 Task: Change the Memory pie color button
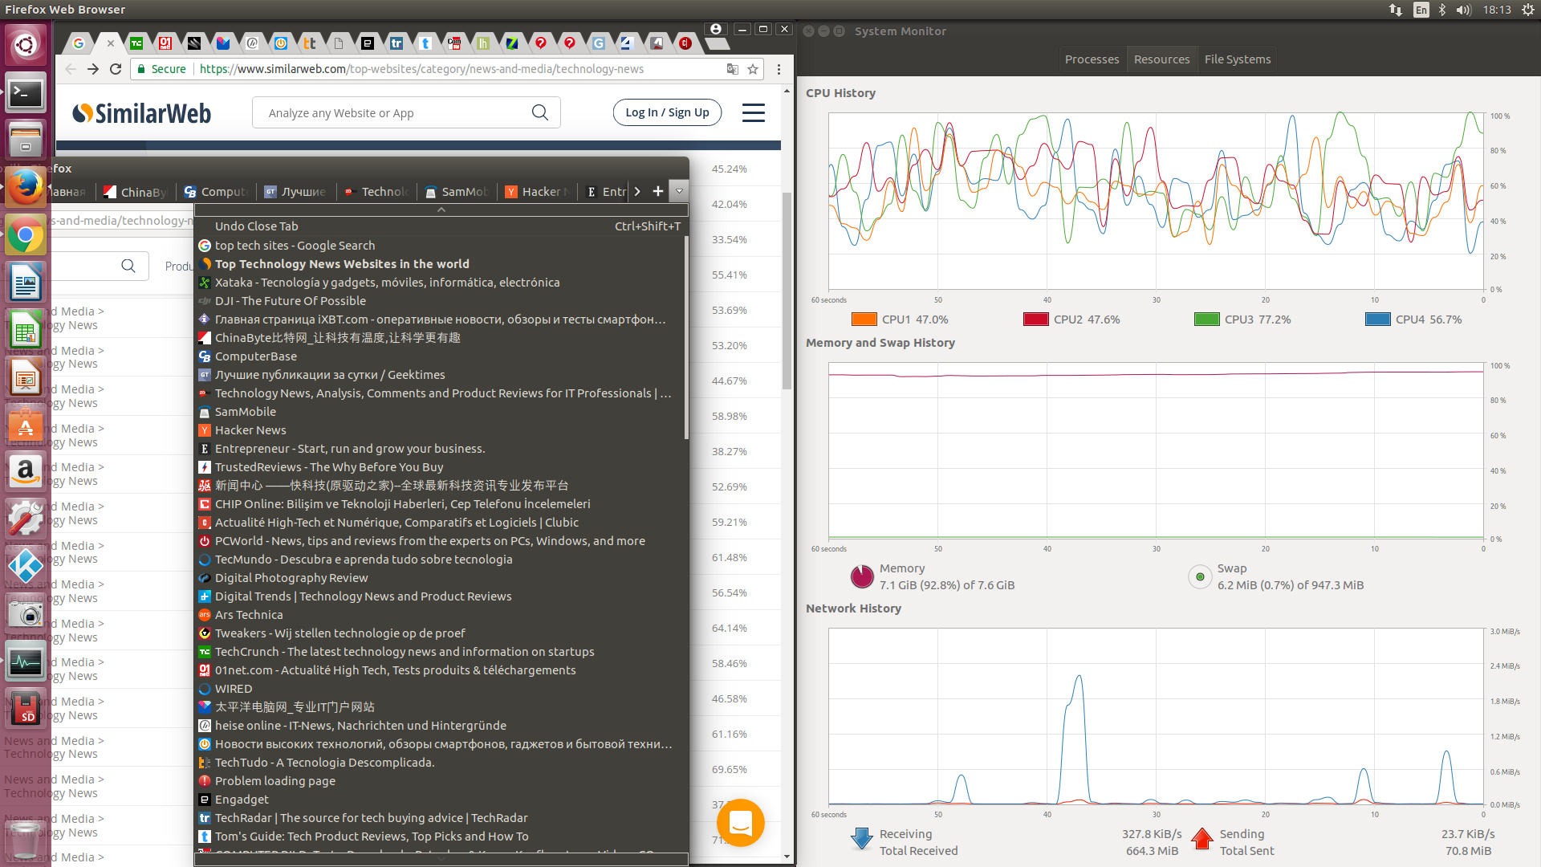(x=861, y=576)
